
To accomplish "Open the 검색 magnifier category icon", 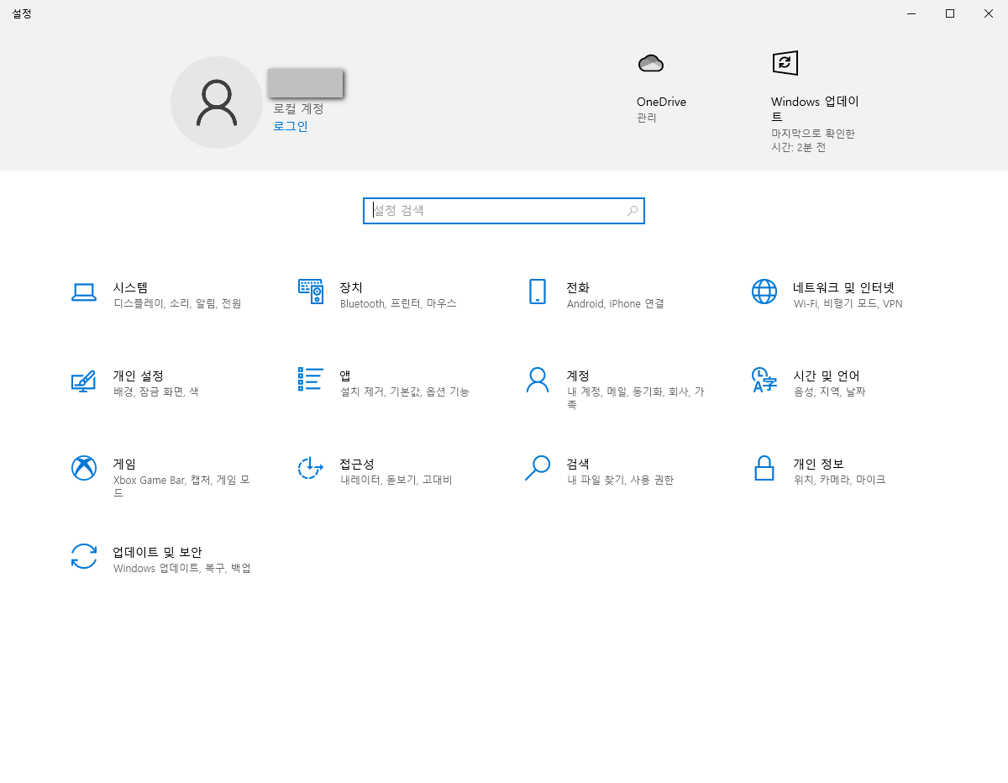I will [538, 468].
